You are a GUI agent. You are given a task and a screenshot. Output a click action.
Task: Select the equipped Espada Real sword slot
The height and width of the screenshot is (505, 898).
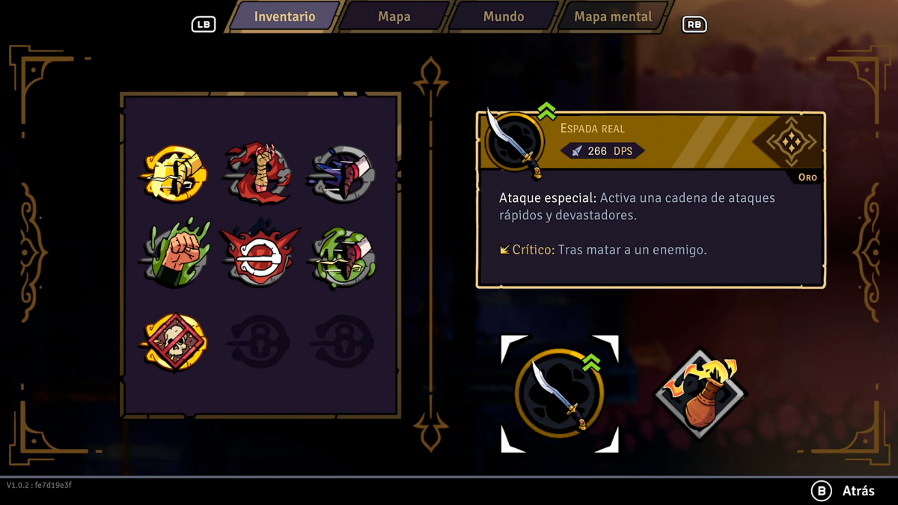click(560, 394)
